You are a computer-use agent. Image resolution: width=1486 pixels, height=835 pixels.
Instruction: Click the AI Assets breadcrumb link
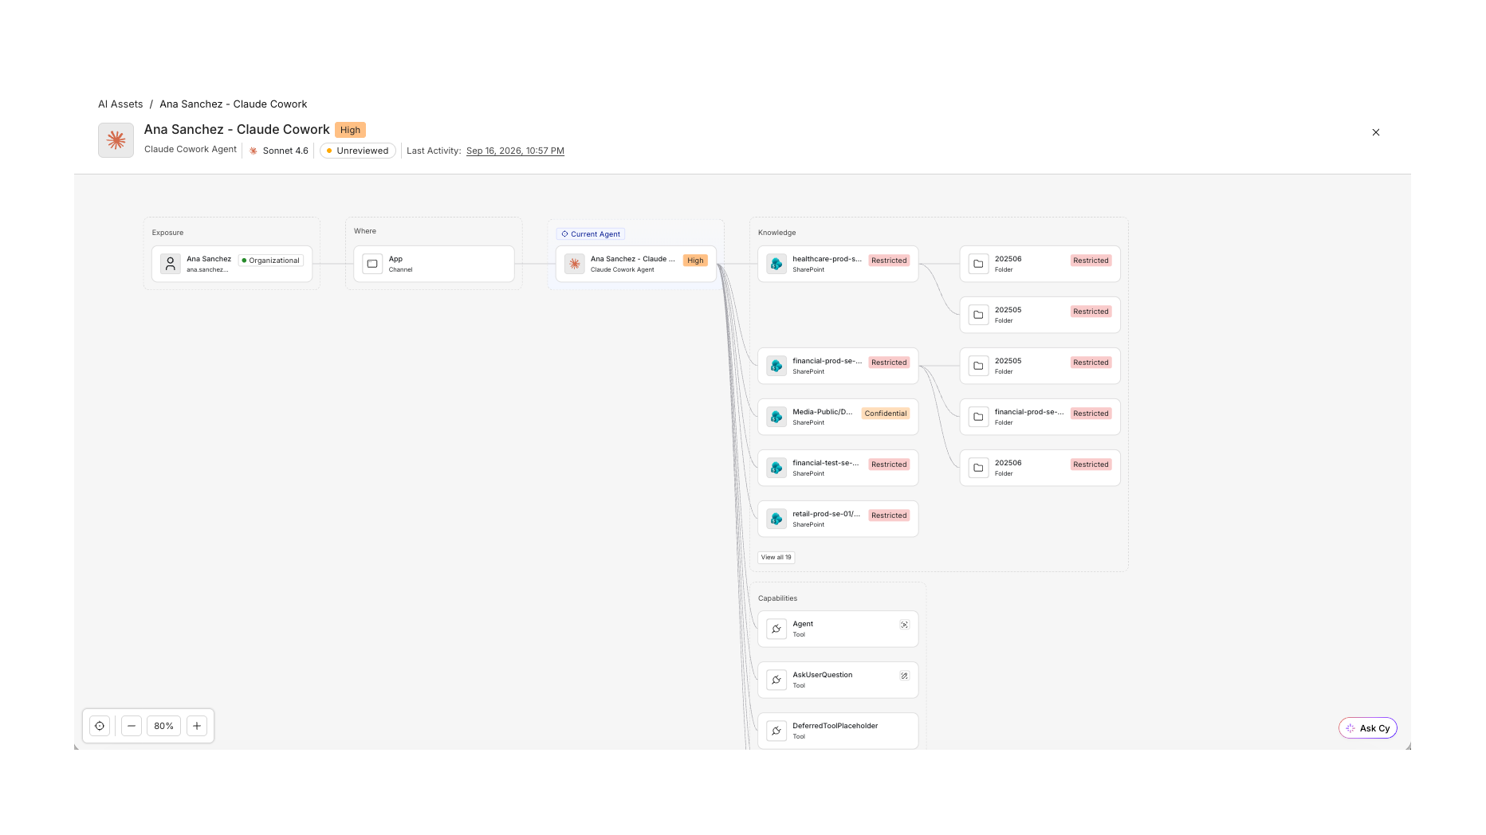click(x=120, y=104)
